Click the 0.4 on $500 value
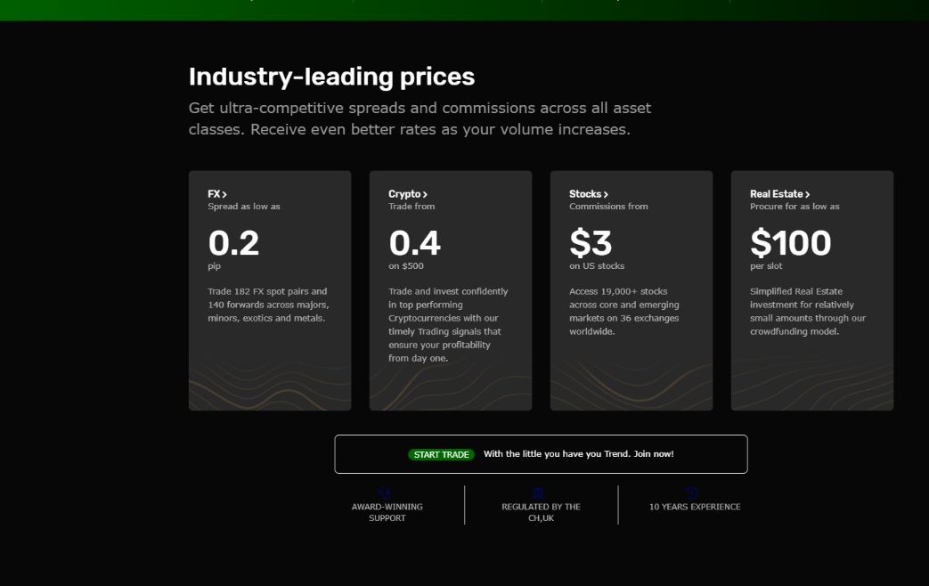 414,243
